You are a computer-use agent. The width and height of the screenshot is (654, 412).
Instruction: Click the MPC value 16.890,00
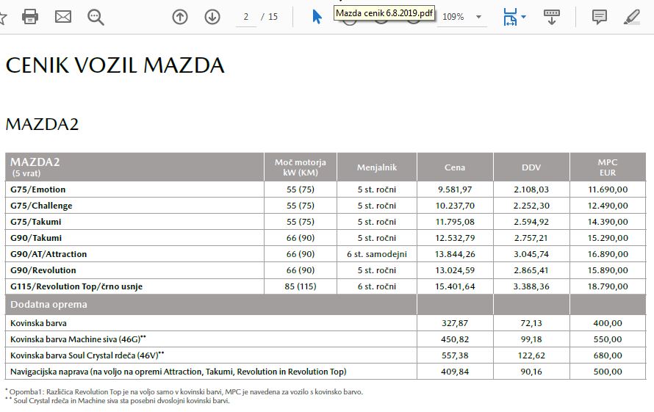tap(608, 254)
